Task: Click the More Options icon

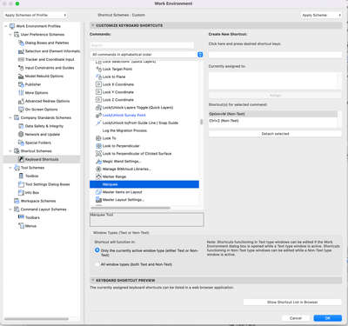Action: coord(21,93)
